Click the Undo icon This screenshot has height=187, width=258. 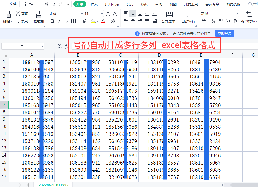54,4
